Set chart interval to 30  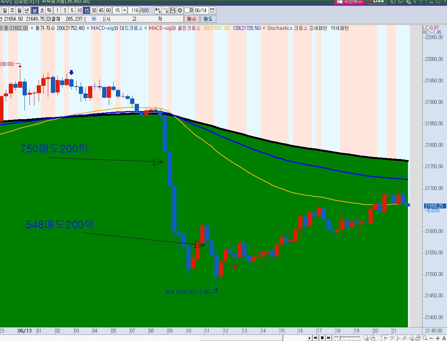[94, 11]
